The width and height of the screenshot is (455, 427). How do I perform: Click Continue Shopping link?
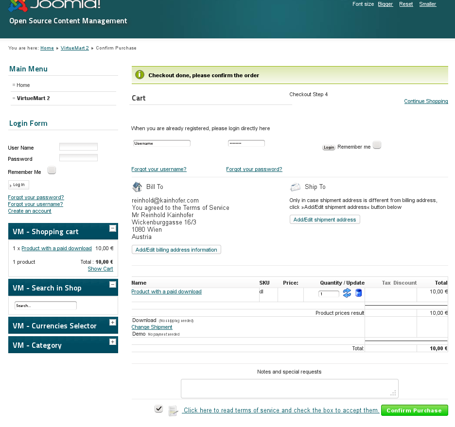point(426,101)
